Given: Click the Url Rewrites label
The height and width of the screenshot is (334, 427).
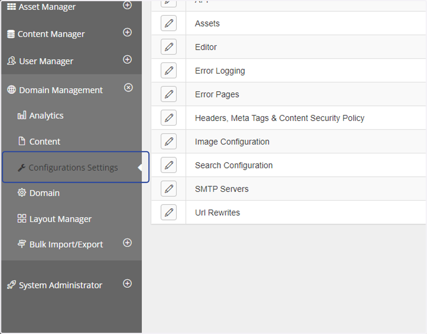Looking at the screenshot, I should (x=217, y=213).
